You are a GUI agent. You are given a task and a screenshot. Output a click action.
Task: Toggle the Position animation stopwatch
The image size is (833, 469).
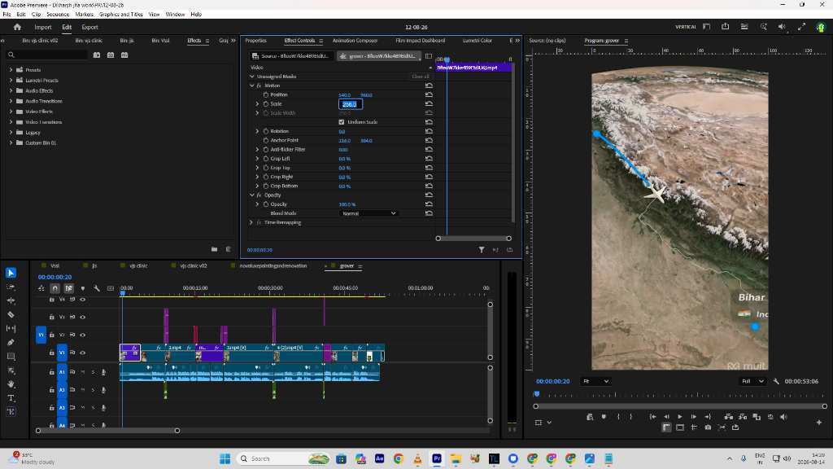266,94
